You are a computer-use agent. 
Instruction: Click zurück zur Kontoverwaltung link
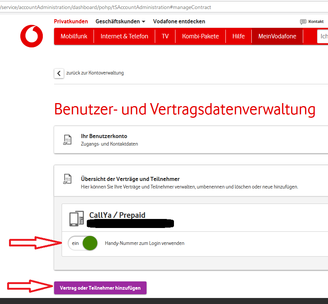(x=95, y=73)
